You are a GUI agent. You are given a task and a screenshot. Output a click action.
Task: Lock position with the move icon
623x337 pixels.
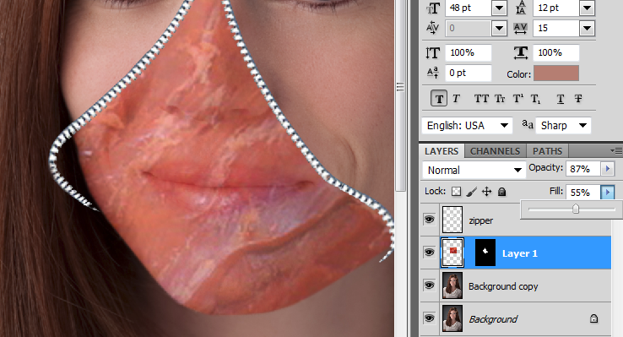pyautogui.click(x=487, y=192)
